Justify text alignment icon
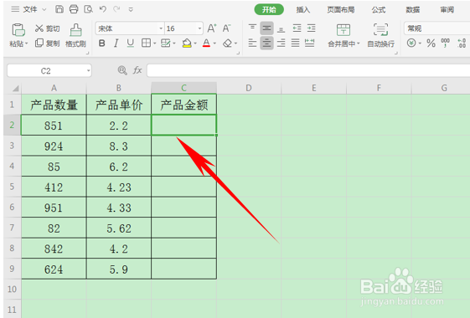 click(x=295, y=44)
